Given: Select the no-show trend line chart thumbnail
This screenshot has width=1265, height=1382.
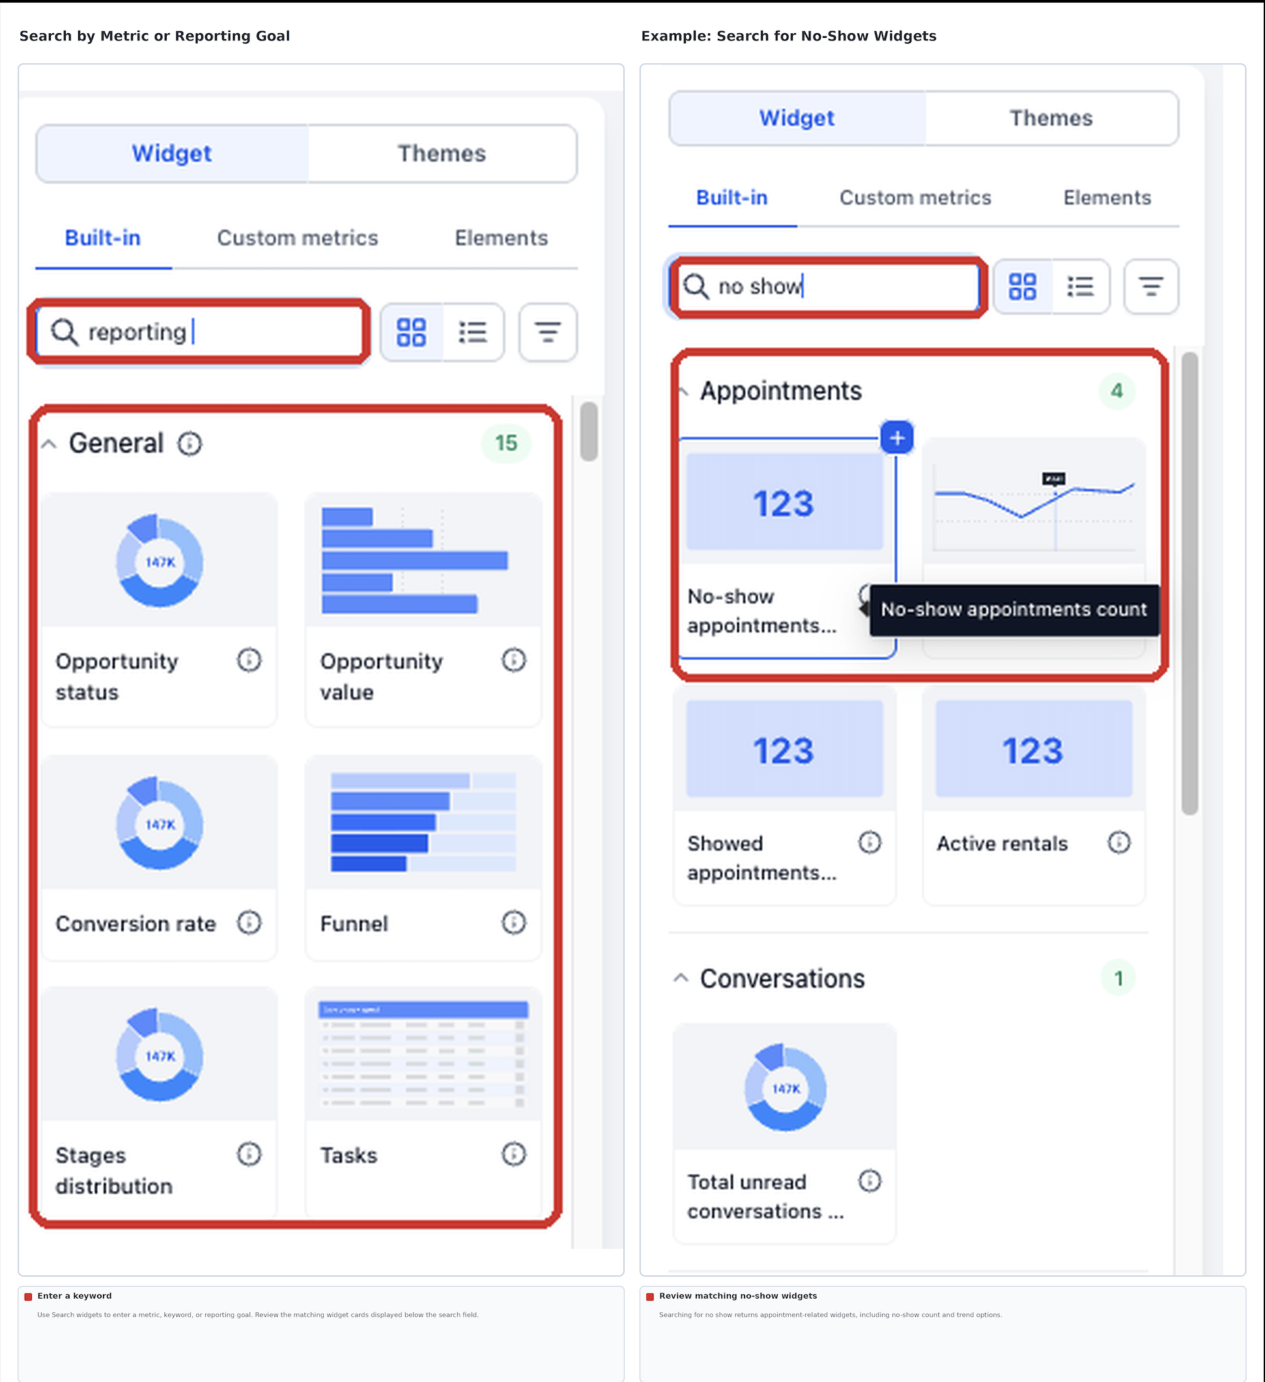Looking at the screenshot, I should tap(1034, 501).
